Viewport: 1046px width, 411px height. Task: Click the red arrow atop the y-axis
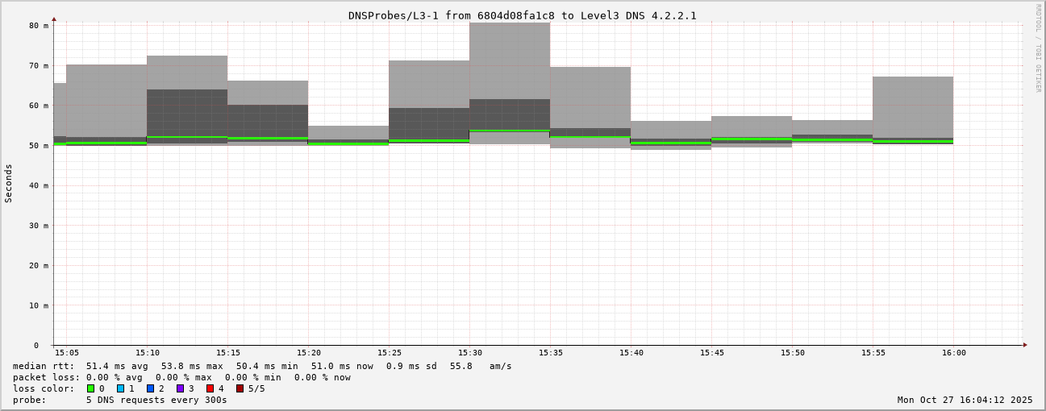[x=54, y=19]
